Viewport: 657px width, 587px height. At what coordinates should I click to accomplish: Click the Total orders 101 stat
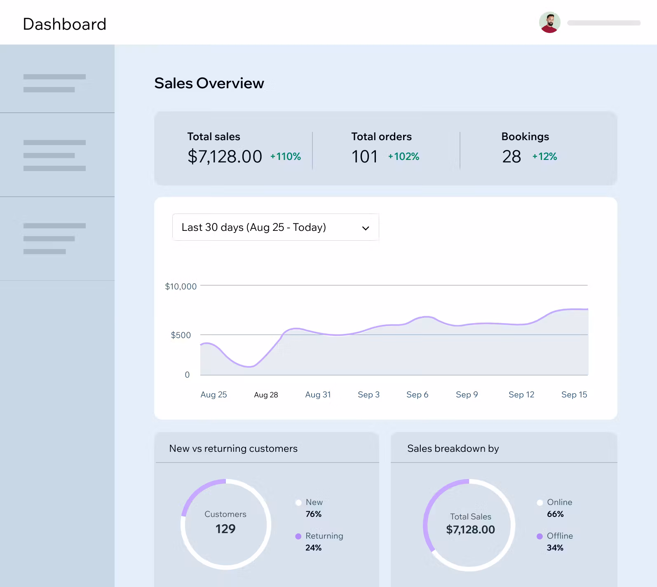(365, 156)
